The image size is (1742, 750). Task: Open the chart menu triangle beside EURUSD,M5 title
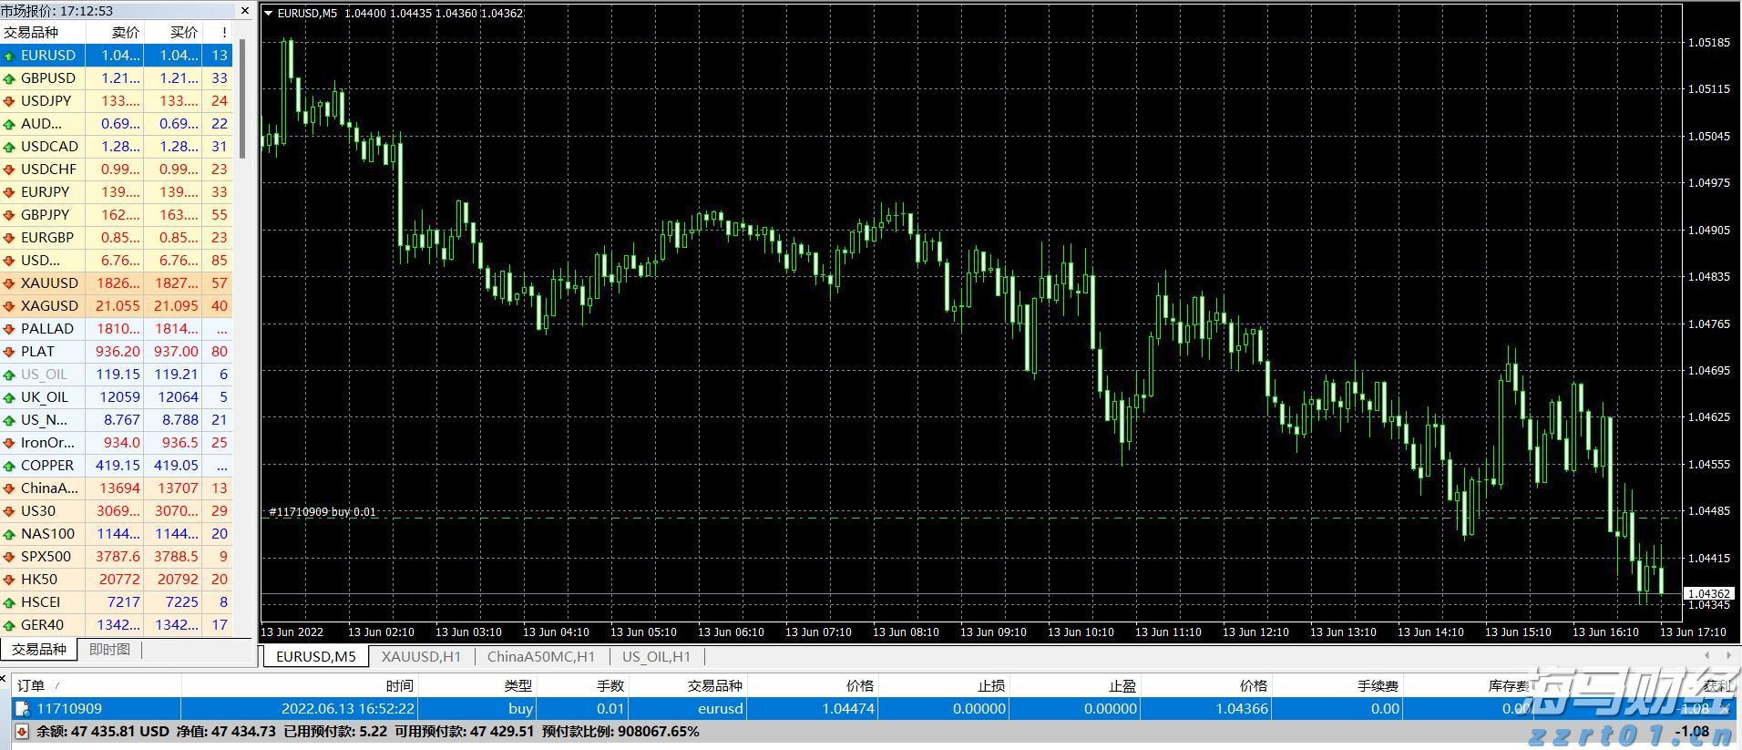[268, 14]
